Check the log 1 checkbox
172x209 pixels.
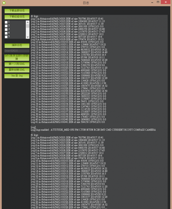(6, 22)
